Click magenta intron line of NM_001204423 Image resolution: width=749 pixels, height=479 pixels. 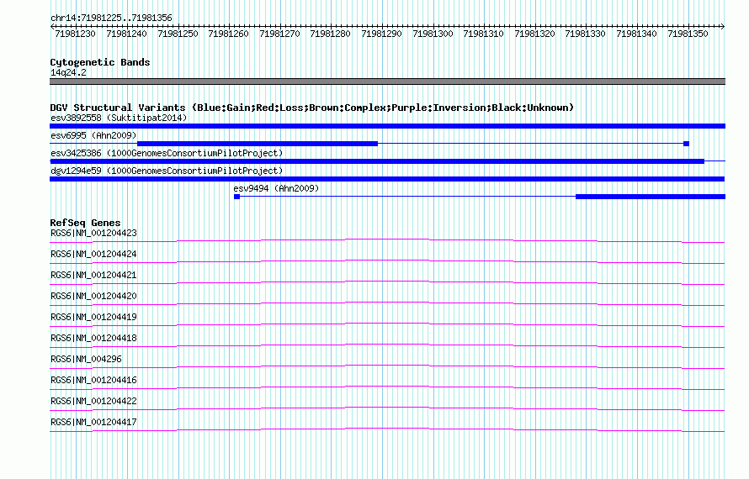[387, 239]
